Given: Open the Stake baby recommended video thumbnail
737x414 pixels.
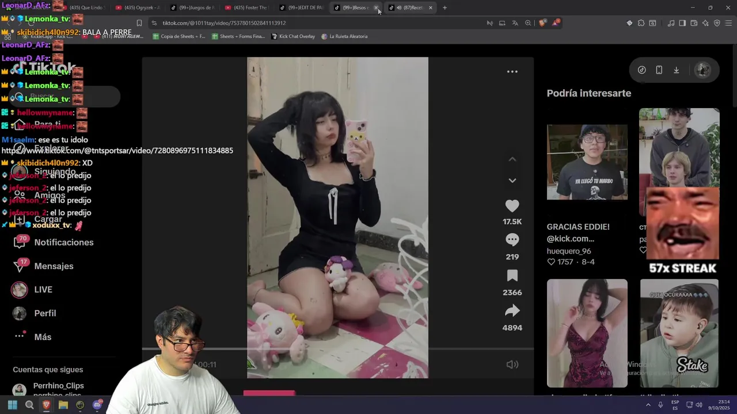Looking at the screenshot, I should (x=679, y=333).
